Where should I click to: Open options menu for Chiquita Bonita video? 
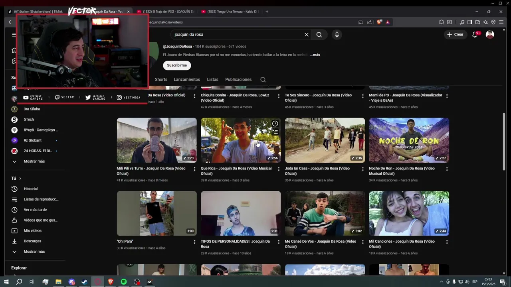[279, 96]
